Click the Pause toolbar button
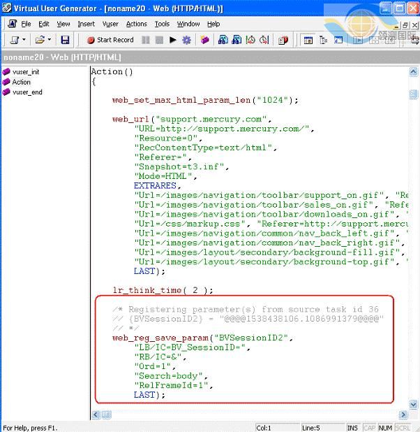The width and height of the screenshot is (420, 432). click(x=146, y=41)
